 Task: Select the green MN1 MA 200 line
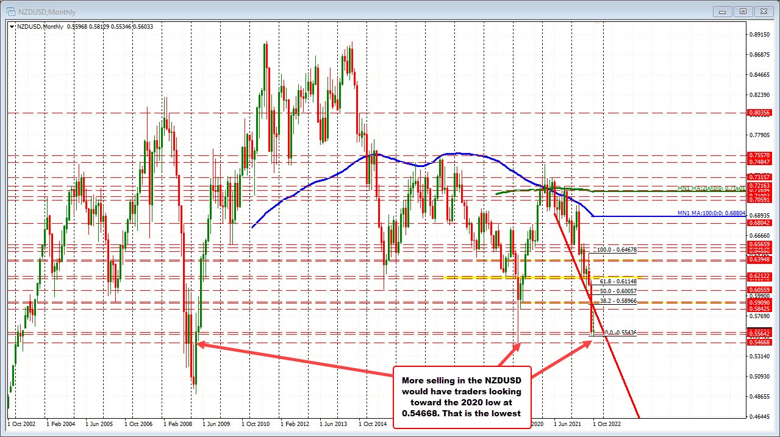(x=640, y=190)
